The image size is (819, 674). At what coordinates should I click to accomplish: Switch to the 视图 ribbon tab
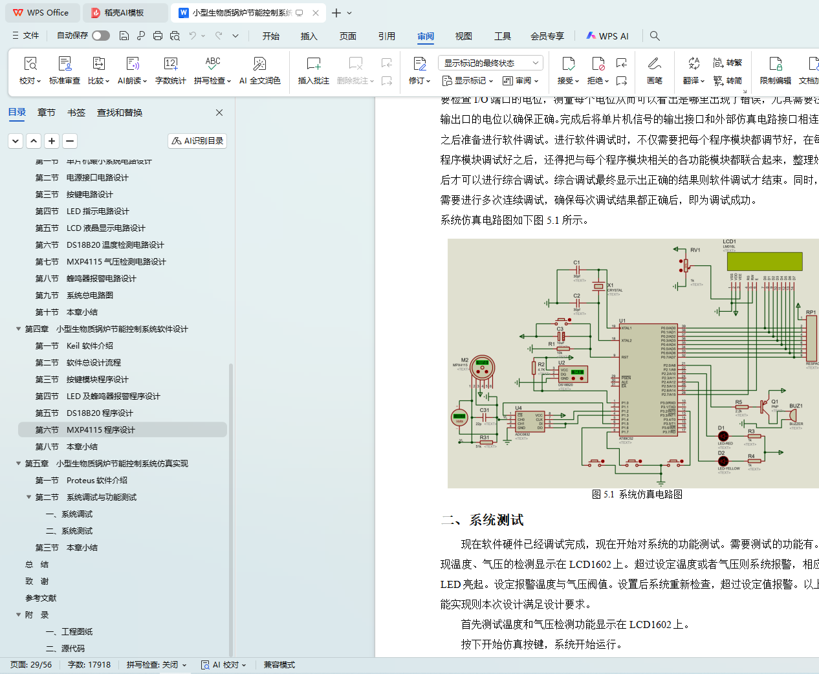[463, 36]
